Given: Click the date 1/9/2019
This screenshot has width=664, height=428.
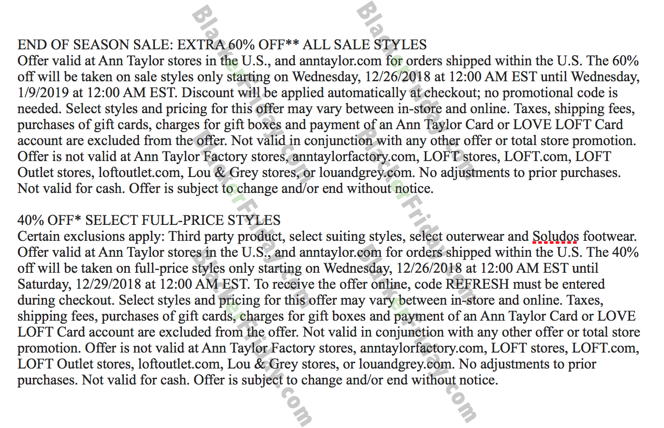Looking at the screenshot, I should [x=42, y=93].
